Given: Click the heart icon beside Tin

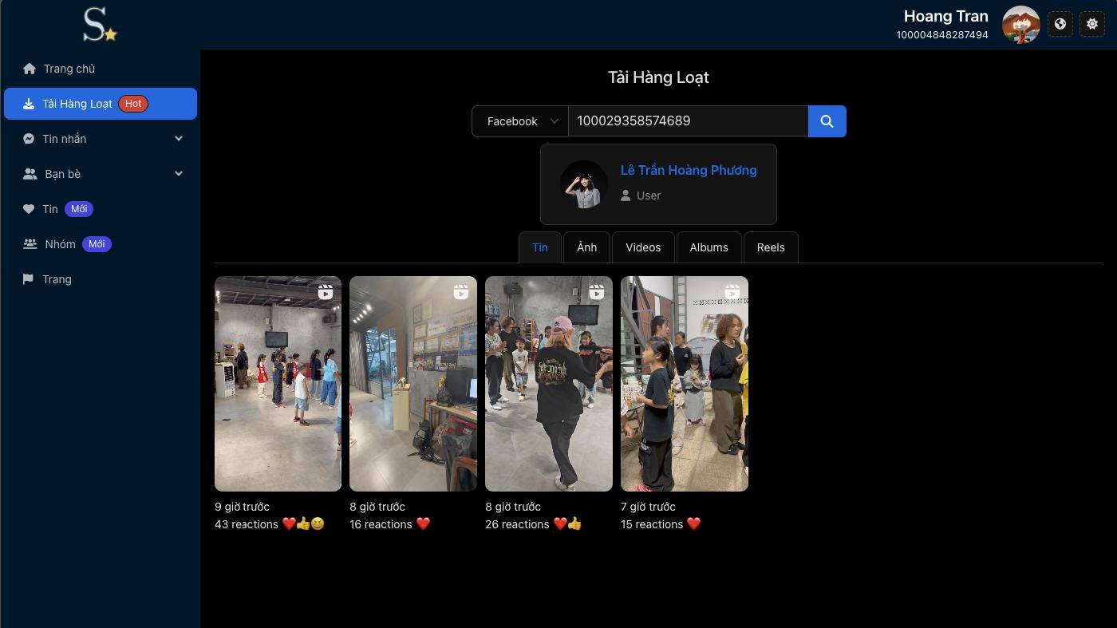Looking at the screenshot, I should [x=28, y=209].
